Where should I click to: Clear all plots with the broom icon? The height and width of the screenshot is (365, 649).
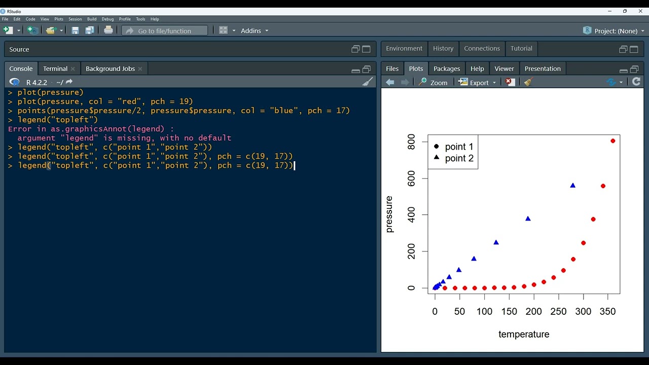pos(528,82)
